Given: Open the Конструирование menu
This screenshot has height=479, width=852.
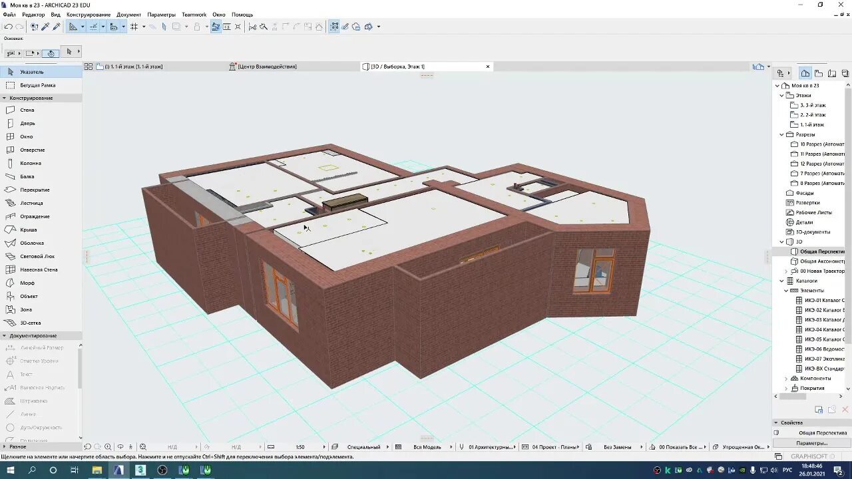Looking at the screenshot, I should (x=89, y=15).
